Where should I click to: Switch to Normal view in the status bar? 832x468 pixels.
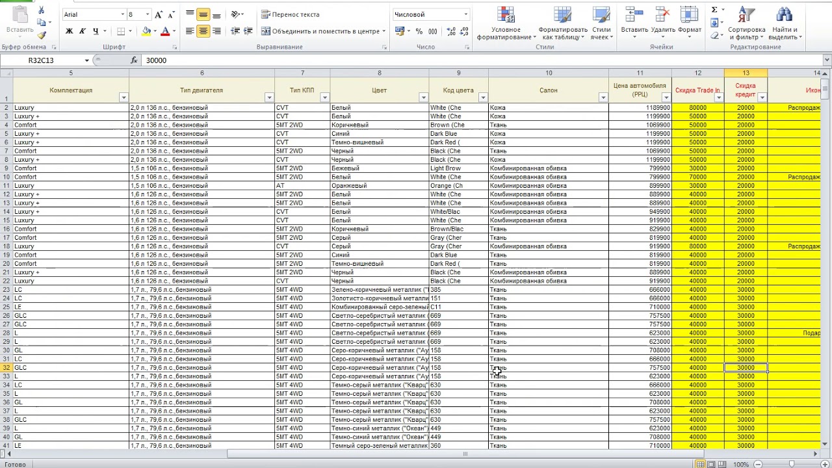[700, 464]
